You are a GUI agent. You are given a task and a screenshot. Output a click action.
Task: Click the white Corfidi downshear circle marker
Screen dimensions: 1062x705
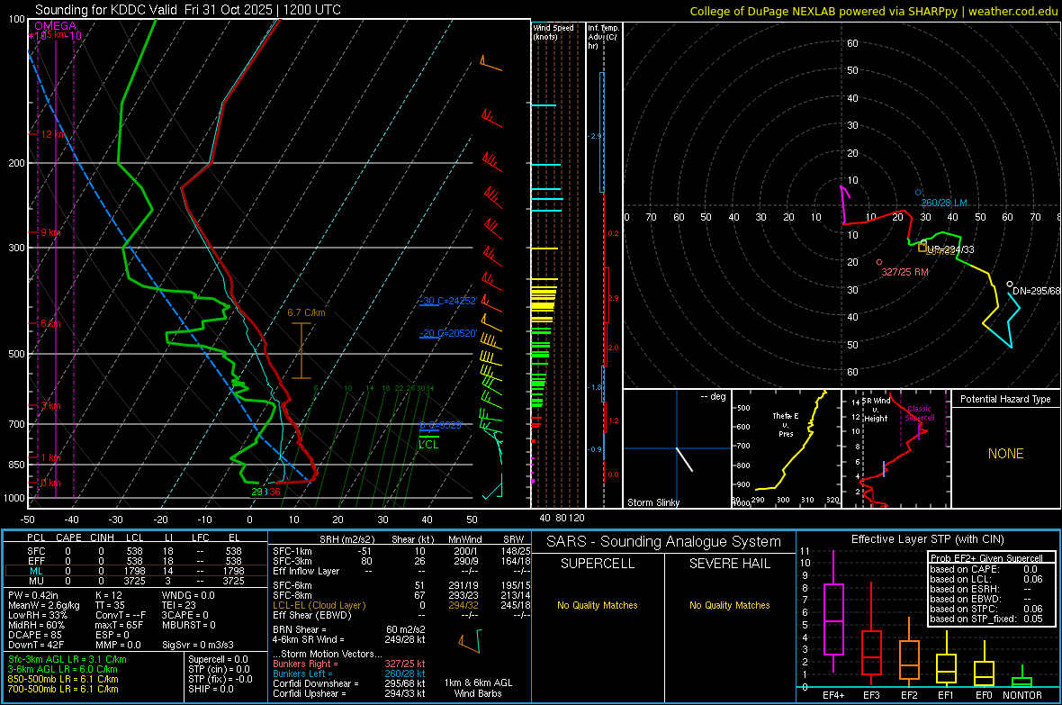1010,284
